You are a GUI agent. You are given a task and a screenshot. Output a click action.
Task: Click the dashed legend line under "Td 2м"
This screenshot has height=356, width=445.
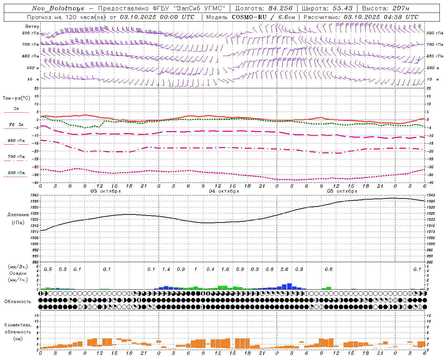point(16,128)
